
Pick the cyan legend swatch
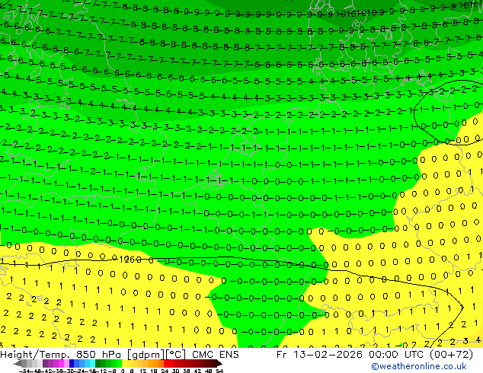(92, 364)
